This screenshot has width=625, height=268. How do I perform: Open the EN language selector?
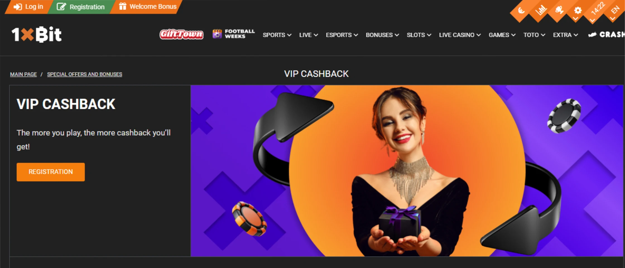615,11
